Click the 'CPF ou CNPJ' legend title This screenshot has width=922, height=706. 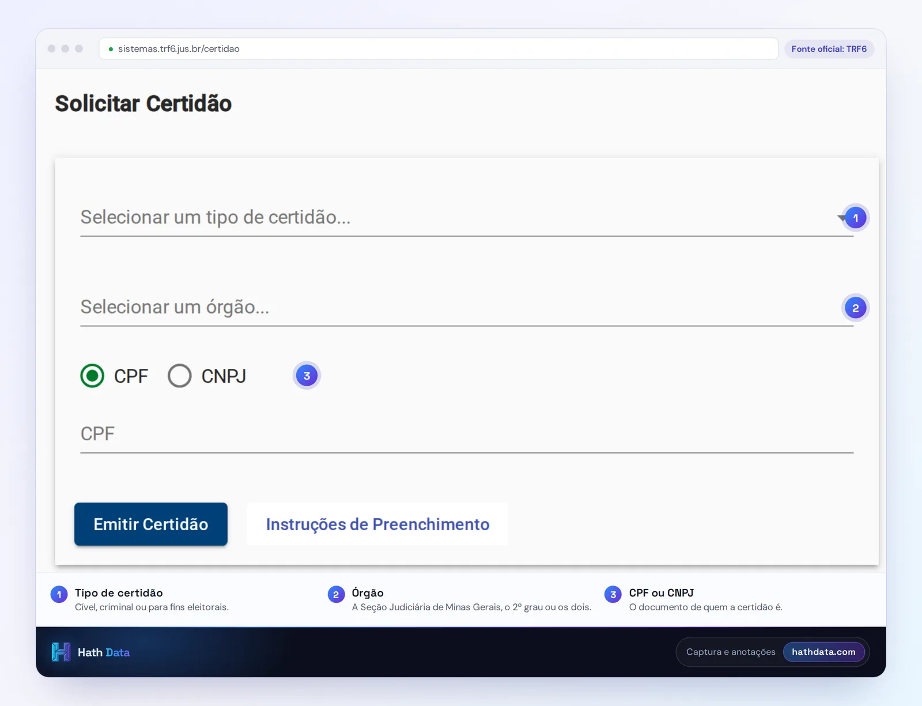tap(662, 592)
